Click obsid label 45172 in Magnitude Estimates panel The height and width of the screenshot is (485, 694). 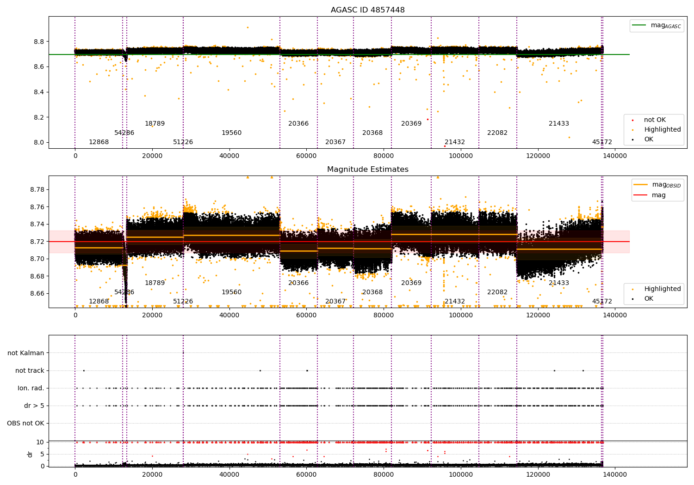602,302
